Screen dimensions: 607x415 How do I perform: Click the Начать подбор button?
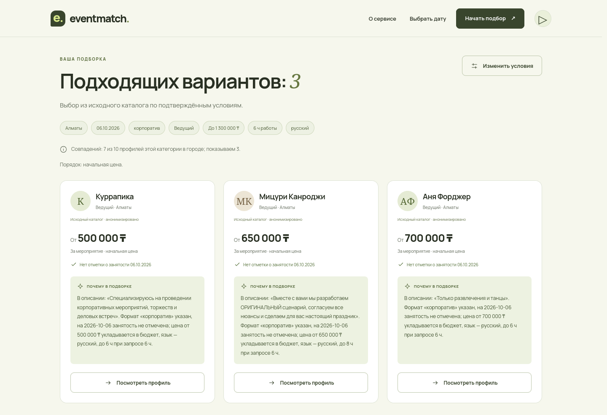coord(490,19)
